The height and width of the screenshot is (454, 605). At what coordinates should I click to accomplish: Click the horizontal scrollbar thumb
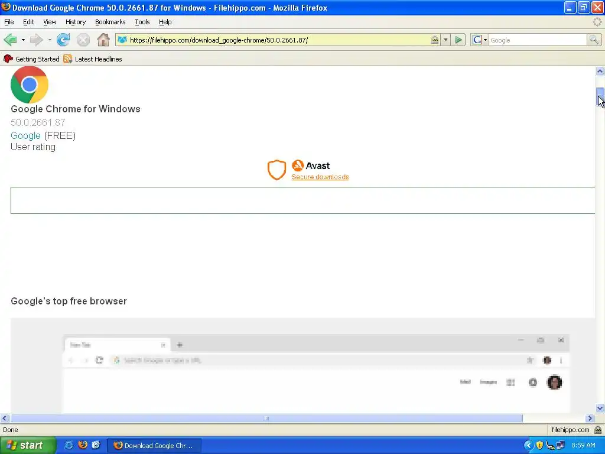tap(266, 418)
